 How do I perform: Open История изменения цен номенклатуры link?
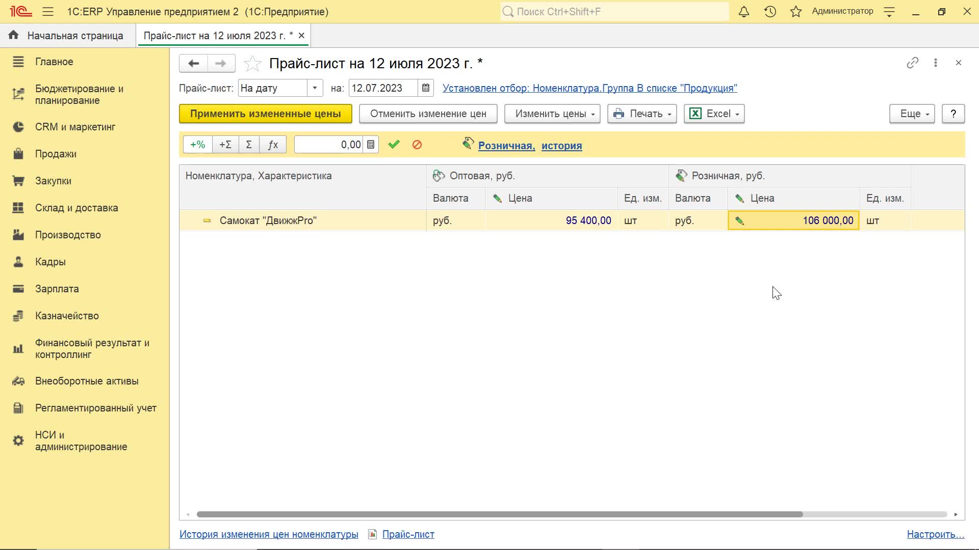point(269,534)
